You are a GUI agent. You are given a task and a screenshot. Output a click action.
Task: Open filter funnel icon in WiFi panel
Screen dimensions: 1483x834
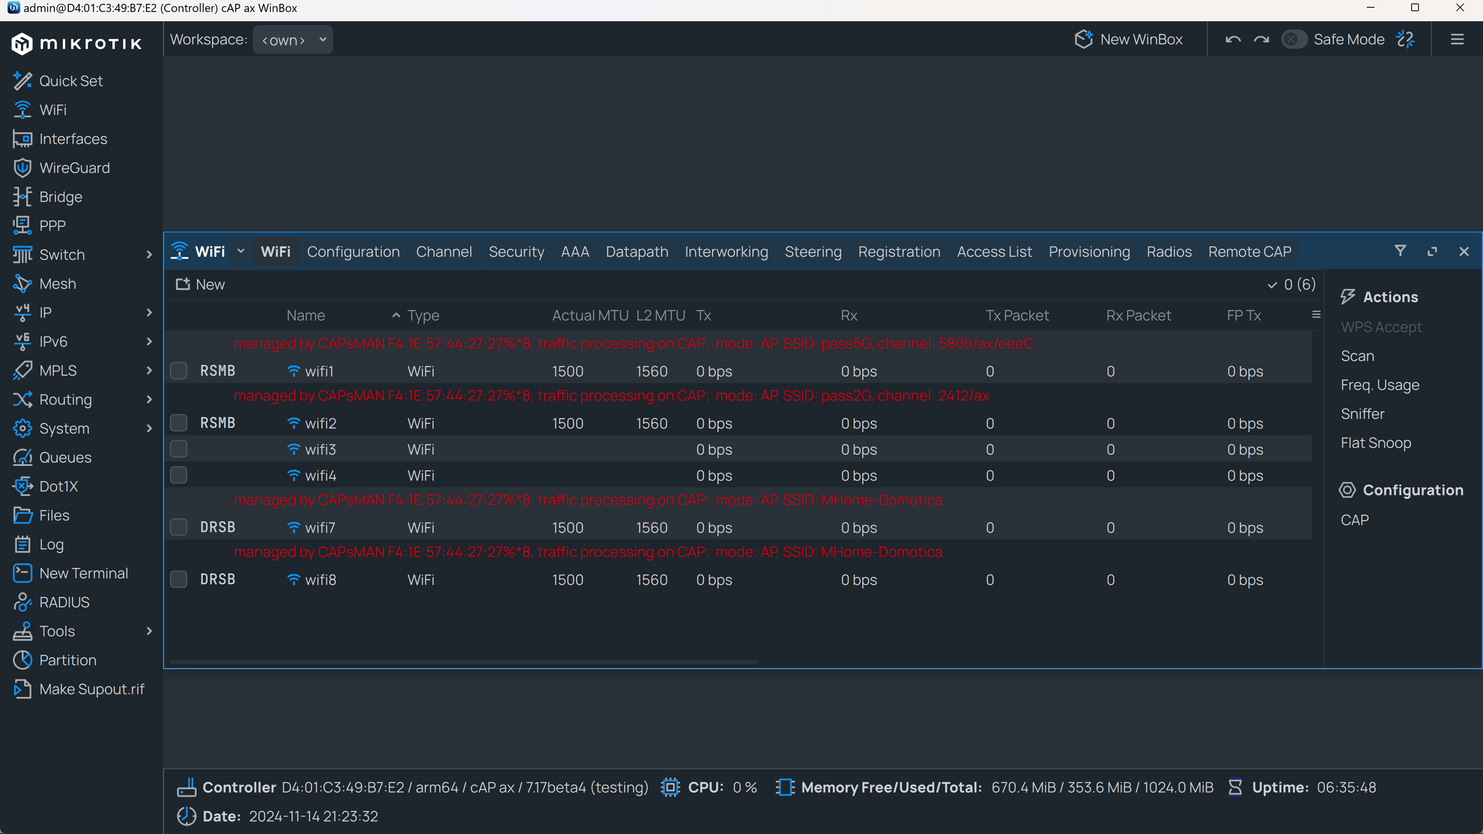[x=1400, y=251]
